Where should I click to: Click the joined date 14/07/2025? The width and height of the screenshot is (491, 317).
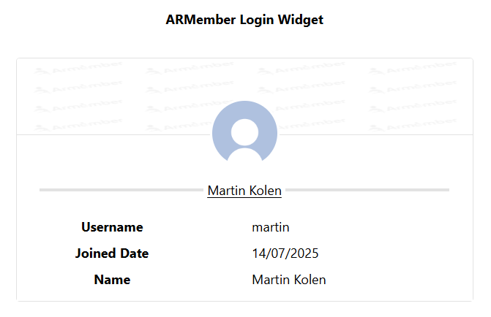pyautogui.click(x=285, y=253)
